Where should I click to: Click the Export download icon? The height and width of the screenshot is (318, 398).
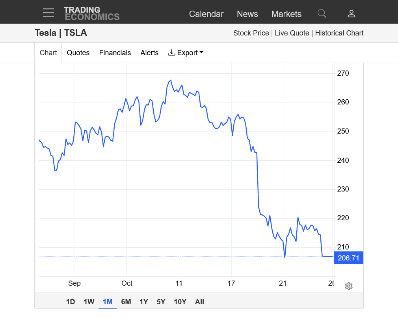171,52
